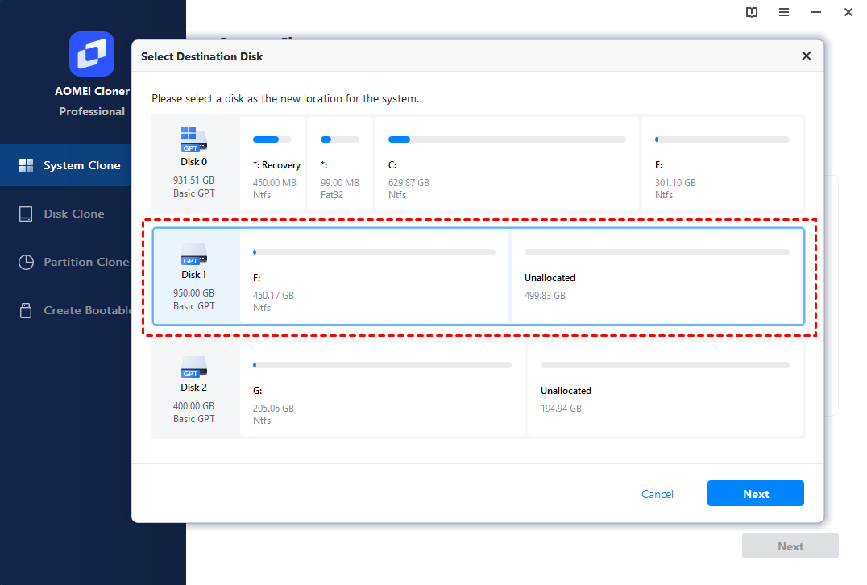Screen dimensions: 867x585
Task: Select the E: 301.10 GB partition
Action: pos(722,164)
